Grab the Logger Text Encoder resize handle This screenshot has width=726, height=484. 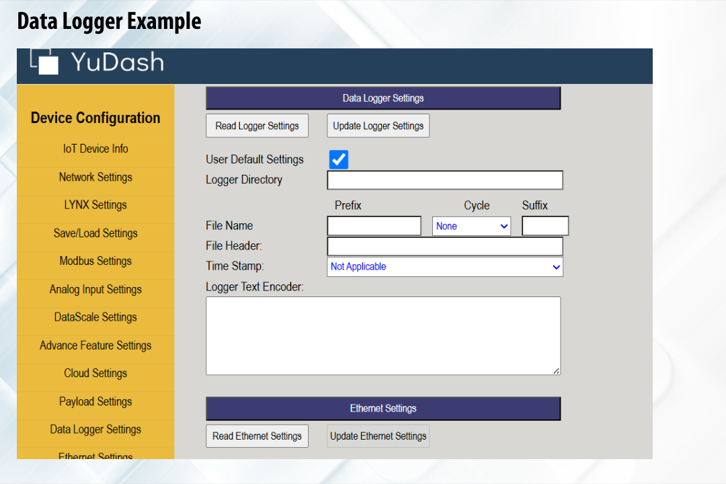tap(557, 370)
